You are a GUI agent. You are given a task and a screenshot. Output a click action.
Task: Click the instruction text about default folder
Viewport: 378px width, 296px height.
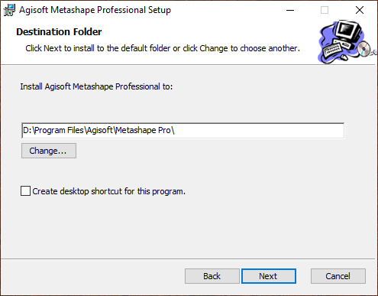163,48
